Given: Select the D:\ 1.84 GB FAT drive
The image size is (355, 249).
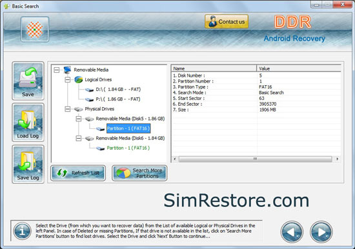Looking at the screenshot, I should click(118, 90).
